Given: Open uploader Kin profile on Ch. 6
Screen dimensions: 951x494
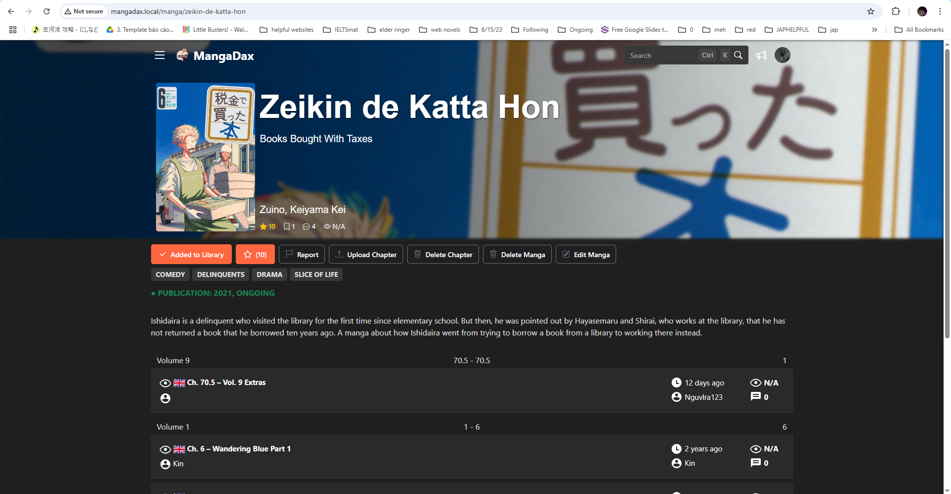Looking at the screenshot, I should tap(689, 463).
